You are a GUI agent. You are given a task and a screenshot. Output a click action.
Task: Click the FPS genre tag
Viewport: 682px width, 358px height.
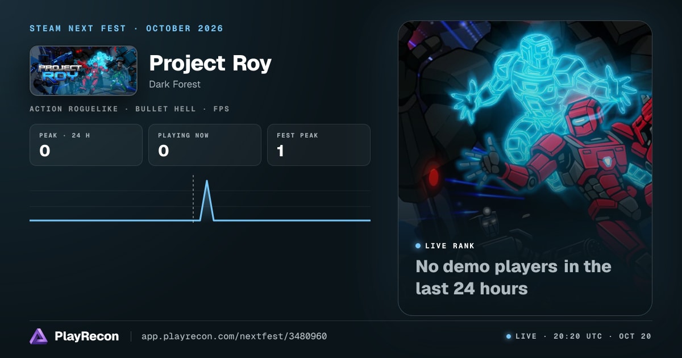pyautogui.click(x=221, y=109)
